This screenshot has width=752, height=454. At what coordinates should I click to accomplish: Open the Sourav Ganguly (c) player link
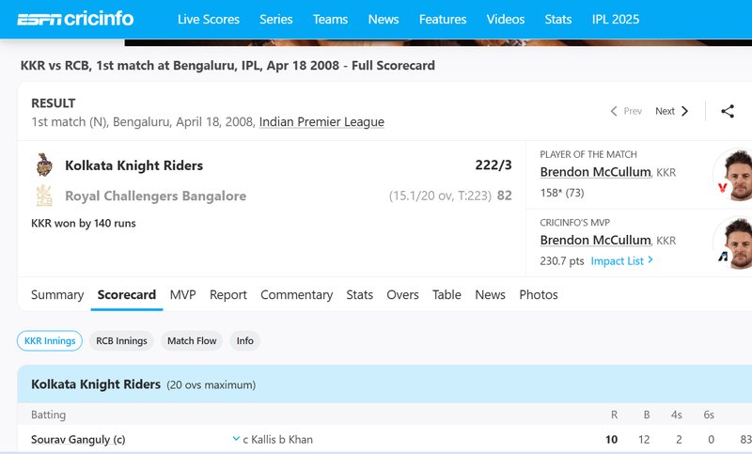pyautogui.click(x=78, y=440)
